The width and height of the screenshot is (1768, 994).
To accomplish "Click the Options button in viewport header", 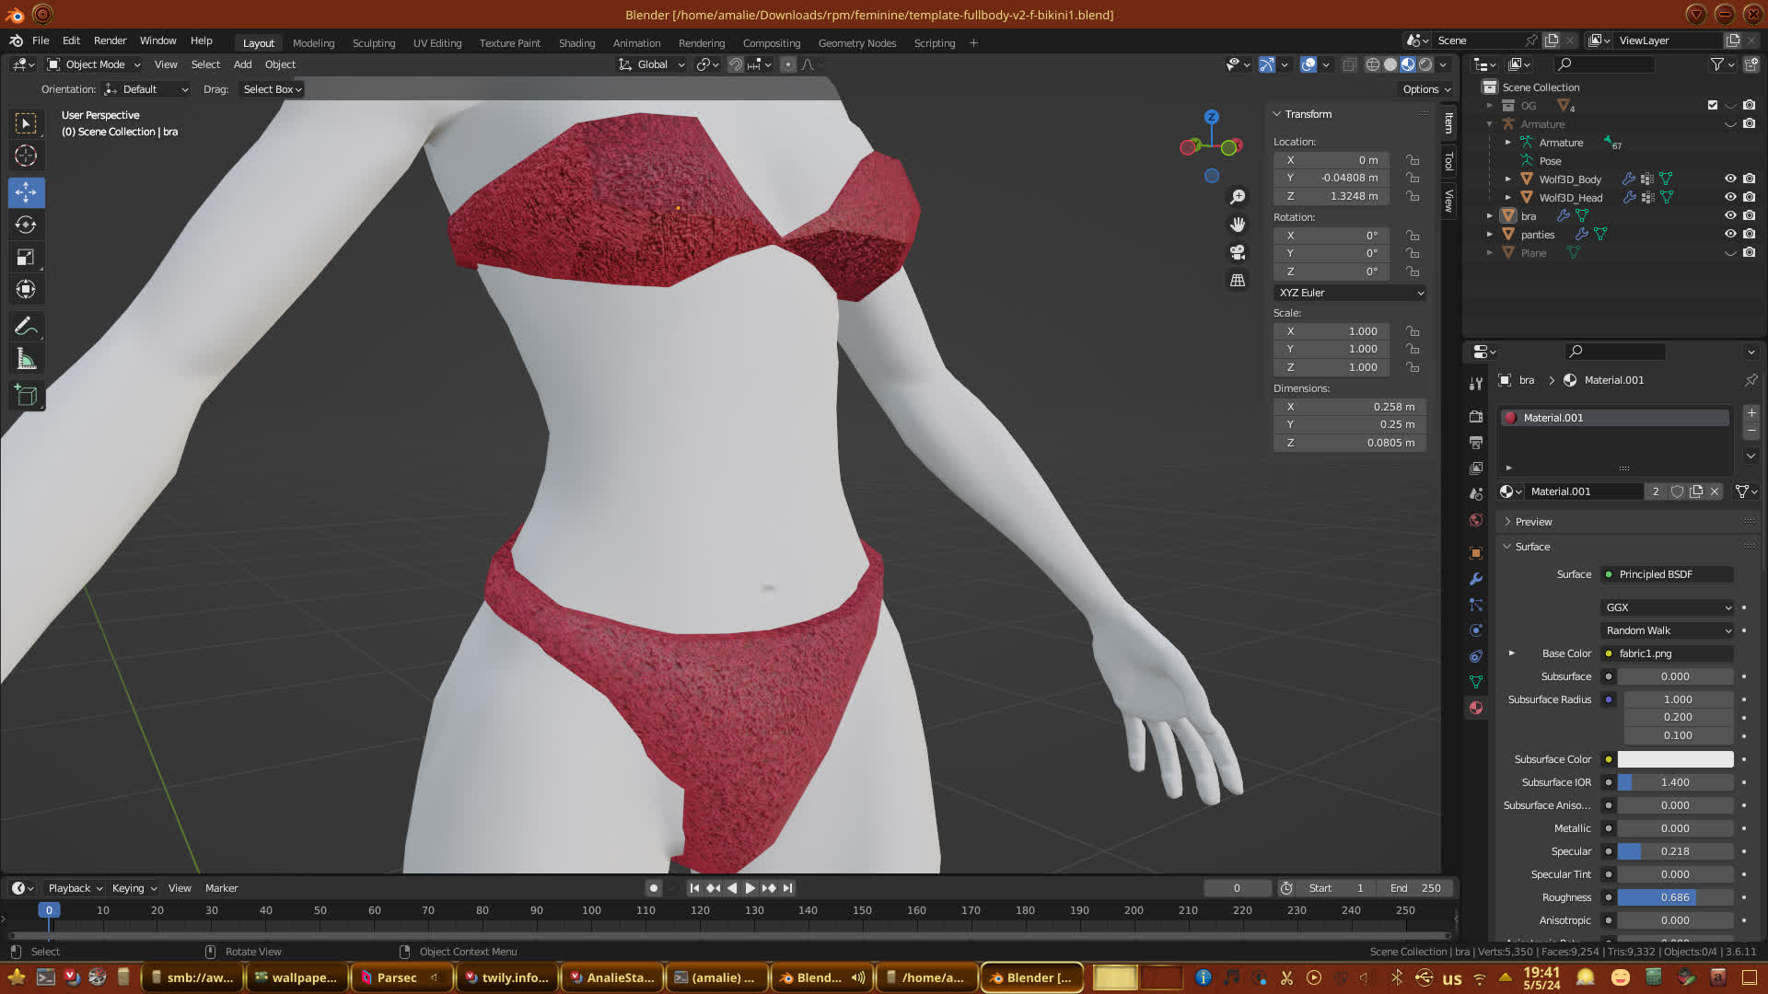I will click(1426, 89).
